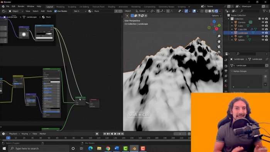Image resolution: width=270 pixels, height=152 pixels.
Task: Select the pan hand icon in viewport
Action: click(219, 42)
